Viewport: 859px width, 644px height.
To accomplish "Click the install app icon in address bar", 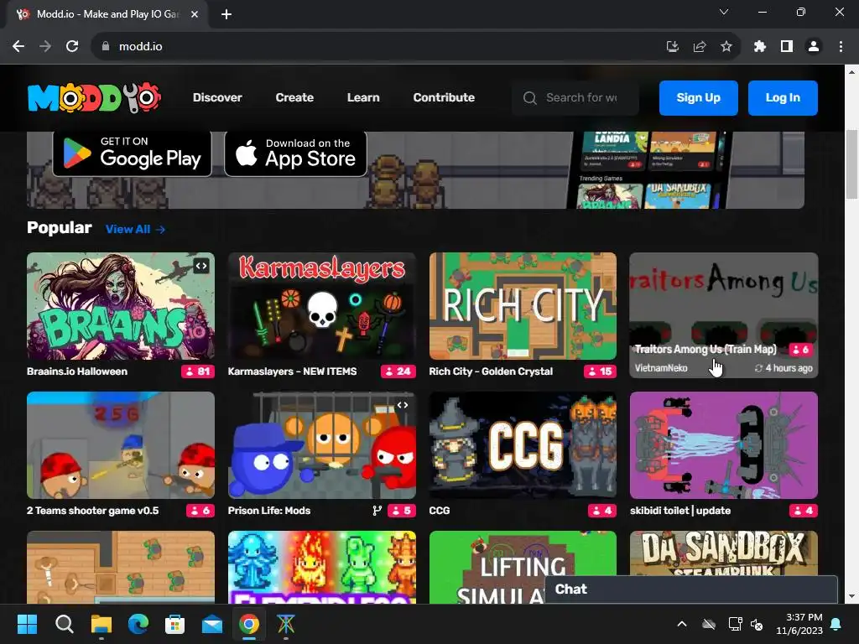I will [x=672, y=47].
